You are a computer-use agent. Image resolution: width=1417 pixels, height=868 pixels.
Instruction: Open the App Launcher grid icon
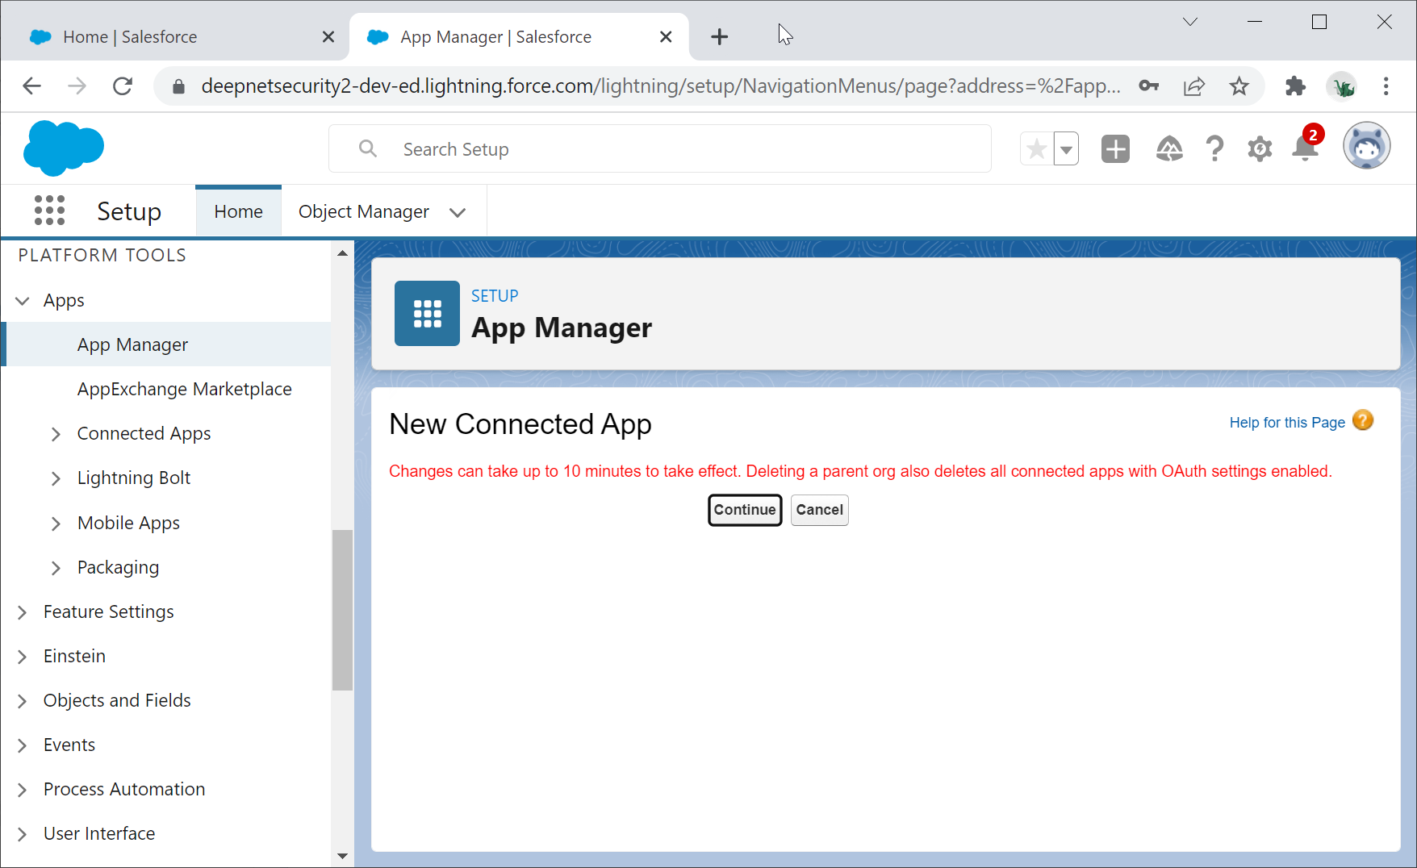(x=49, y=211)
